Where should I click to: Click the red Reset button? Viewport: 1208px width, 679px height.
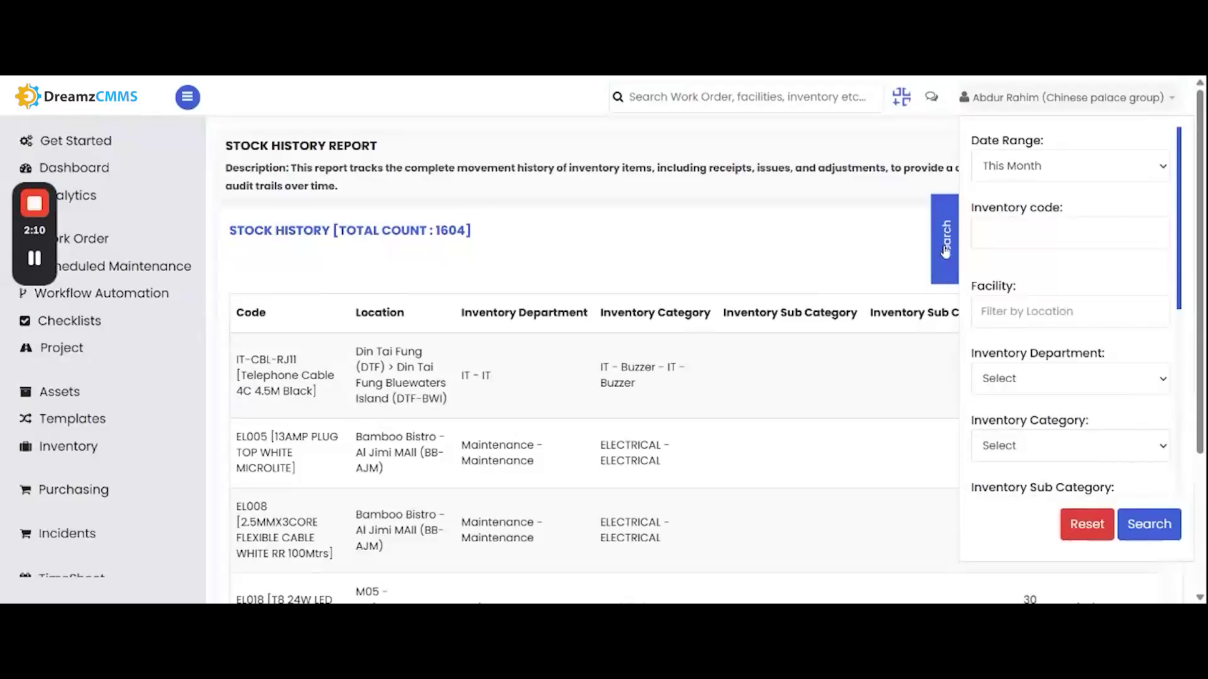coord(1087,524)
